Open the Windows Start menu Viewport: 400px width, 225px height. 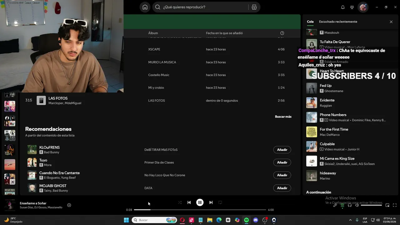pos(126,220)
